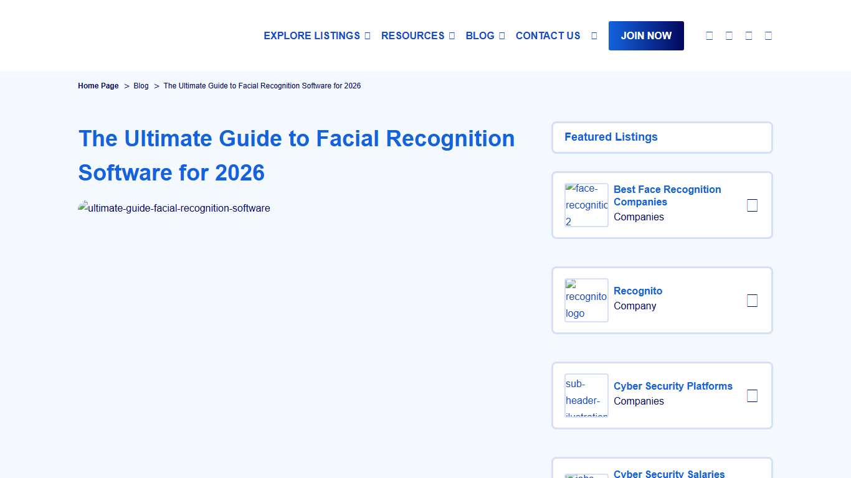
Task: Open the search icon beside CONTACT US
Action: point(594,35)
